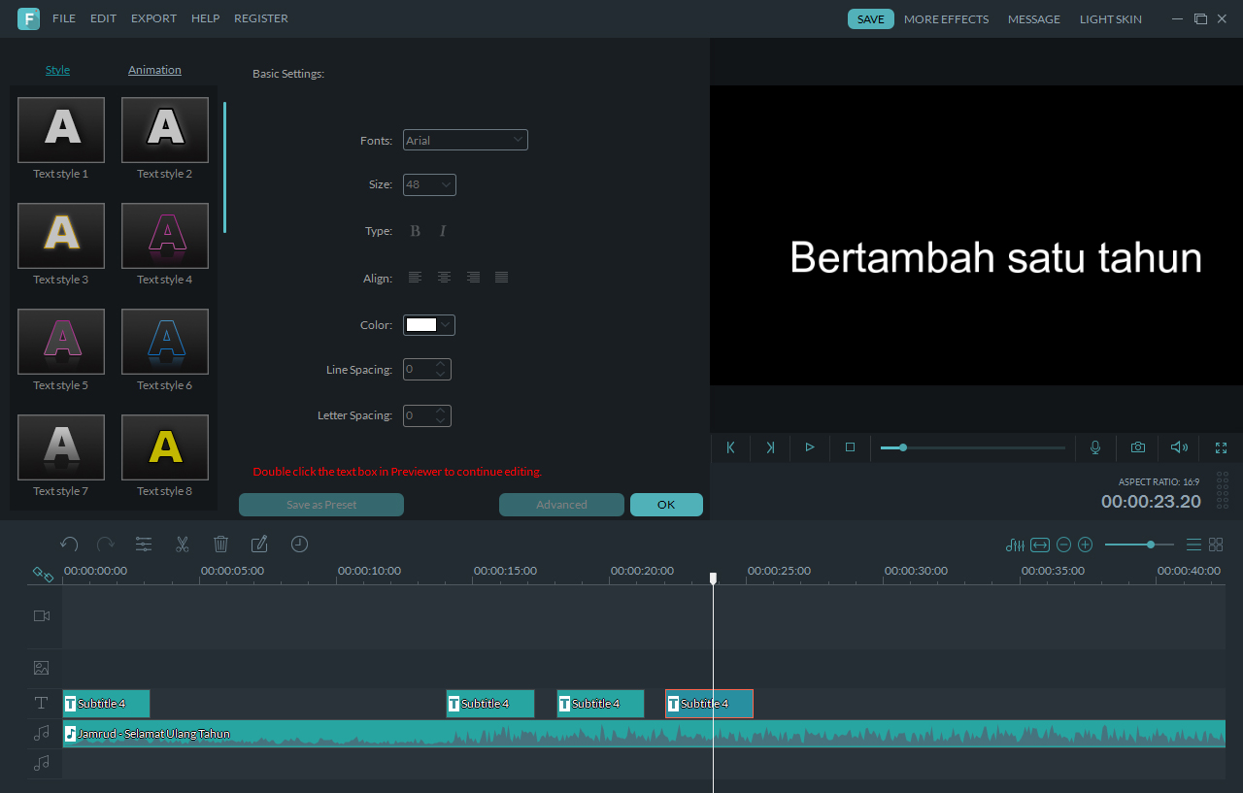1243x793 pixels.
Task: Click the play button in the previewer
Action: point(809,447)
